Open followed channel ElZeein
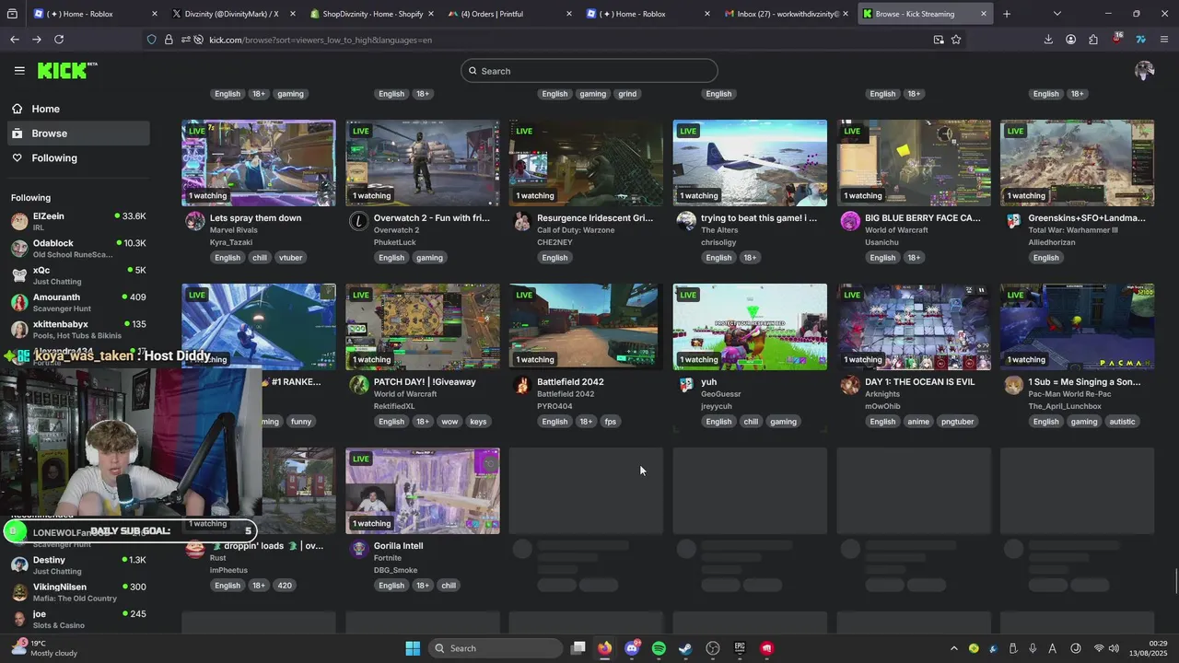Viewport: 1179px width, 663px height. (78, 221)
